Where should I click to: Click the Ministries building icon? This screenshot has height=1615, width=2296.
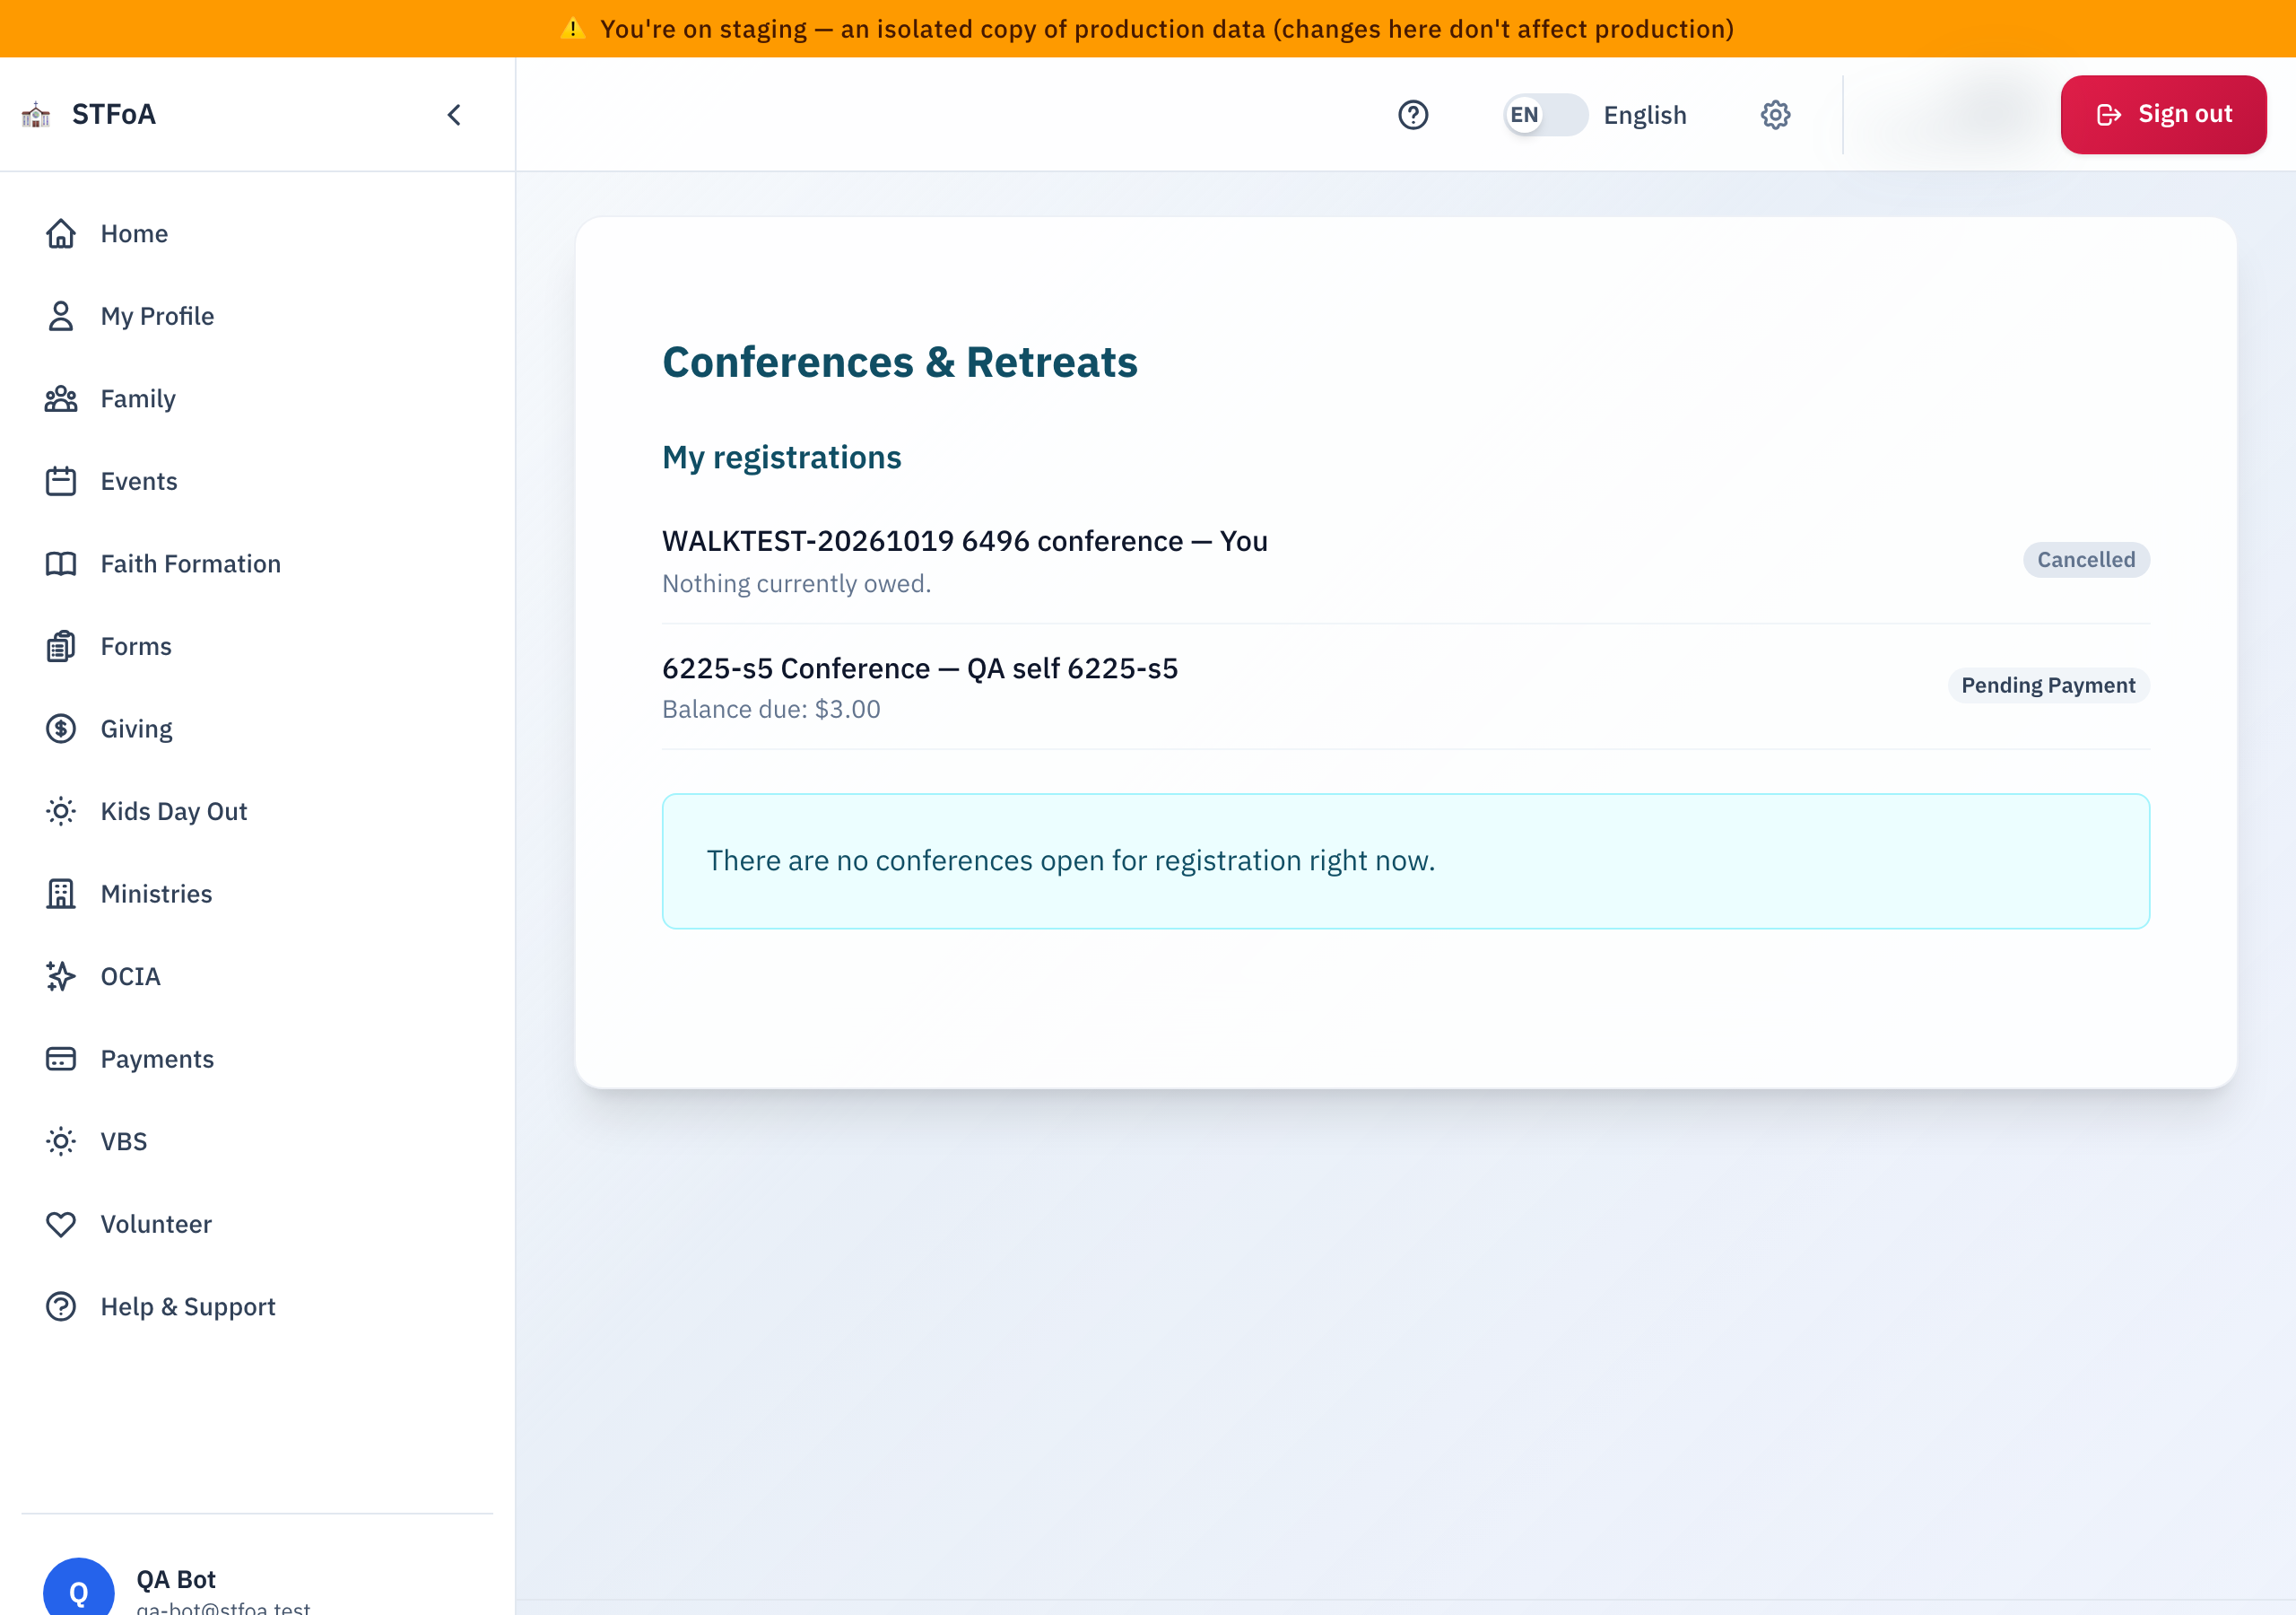[x=61, y=894]
